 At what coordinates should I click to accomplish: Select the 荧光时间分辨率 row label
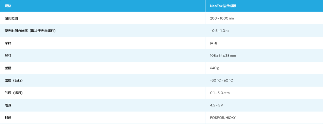click(x=30, y=31)
